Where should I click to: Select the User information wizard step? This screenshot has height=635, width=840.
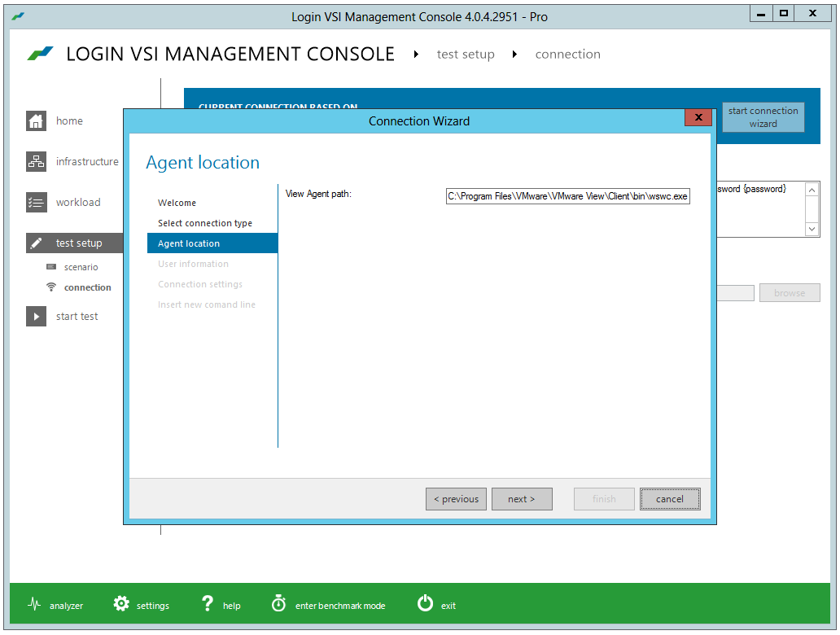(193, 265)
